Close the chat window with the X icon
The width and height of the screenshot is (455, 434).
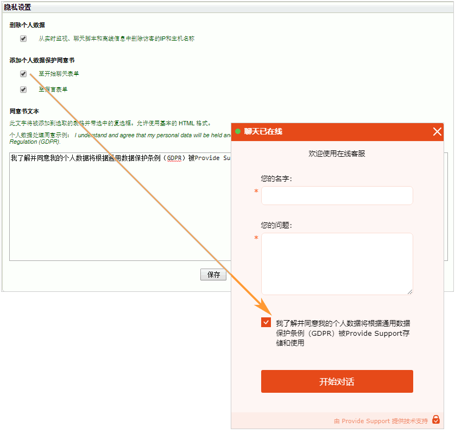(x=437, y=132)
